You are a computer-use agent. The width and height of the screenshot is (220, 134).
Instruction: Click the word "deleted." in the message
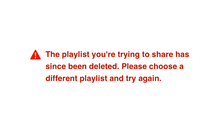(104, 66)
